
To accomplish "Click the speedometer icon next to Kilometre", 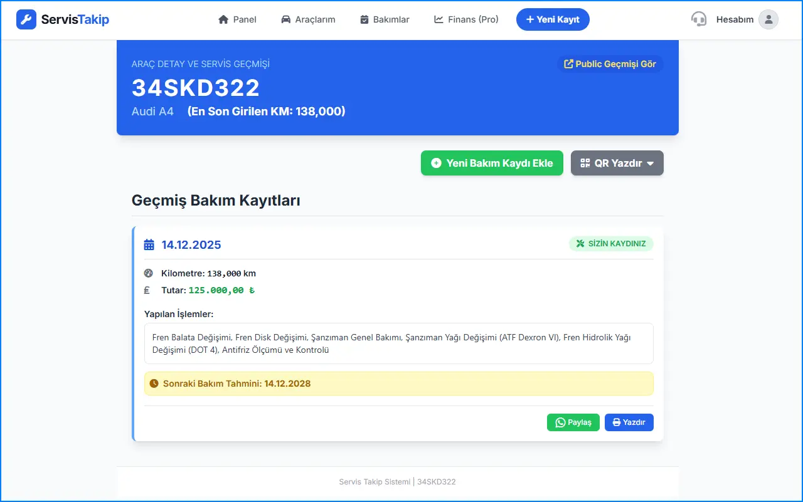I will click(x=148, y=273).
